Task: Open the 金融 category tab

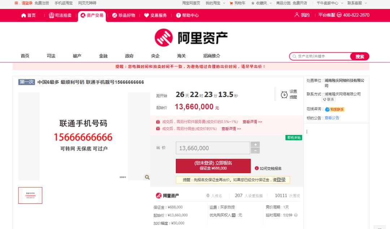Action: pos(103,56)
